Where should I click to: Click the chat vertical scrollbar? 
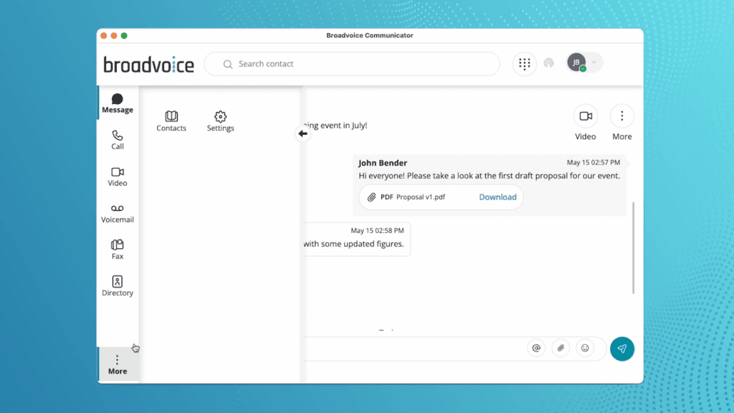point(633,247)
